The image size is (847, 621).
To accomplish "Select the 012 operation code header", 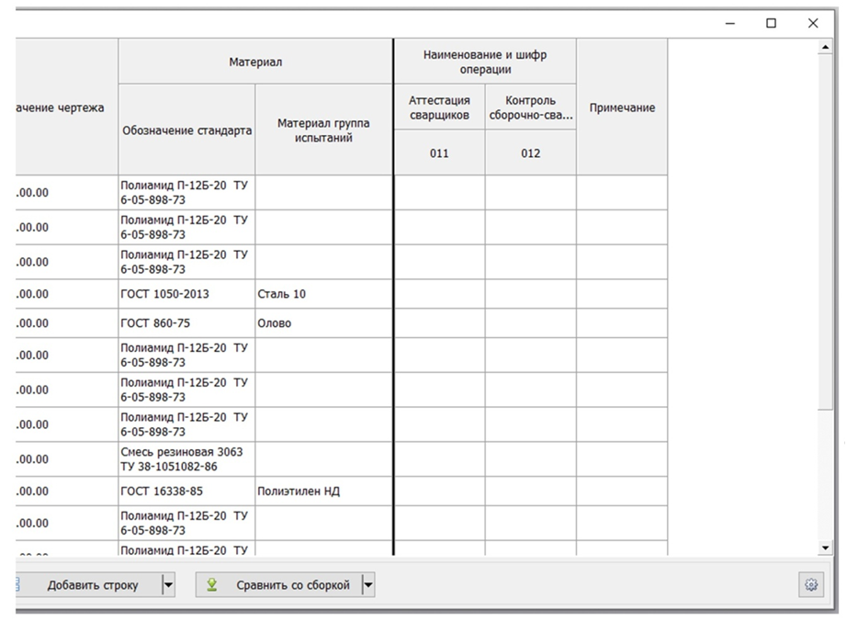I will point(530,152).
